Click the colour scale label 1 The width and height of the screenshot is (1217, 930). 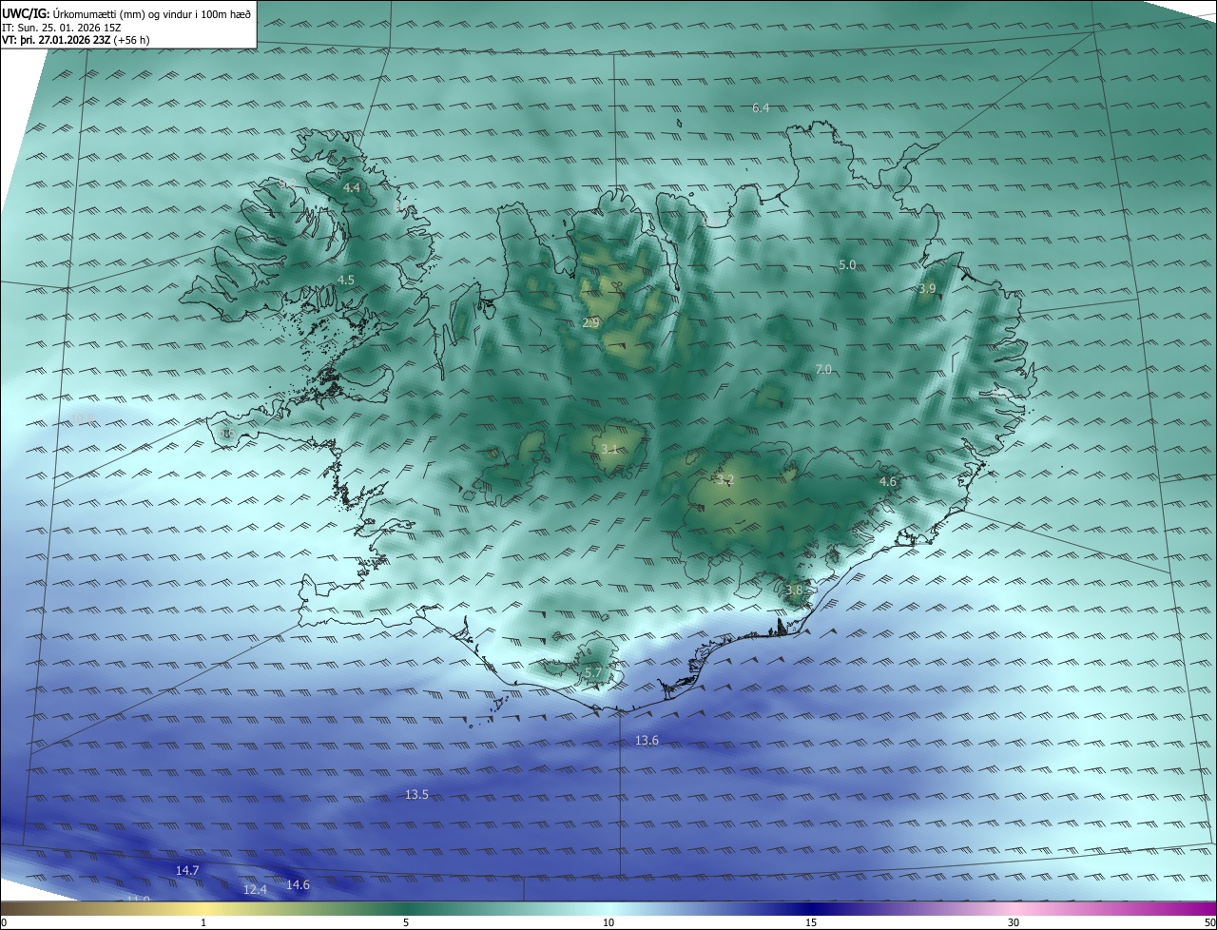point(203,922)
